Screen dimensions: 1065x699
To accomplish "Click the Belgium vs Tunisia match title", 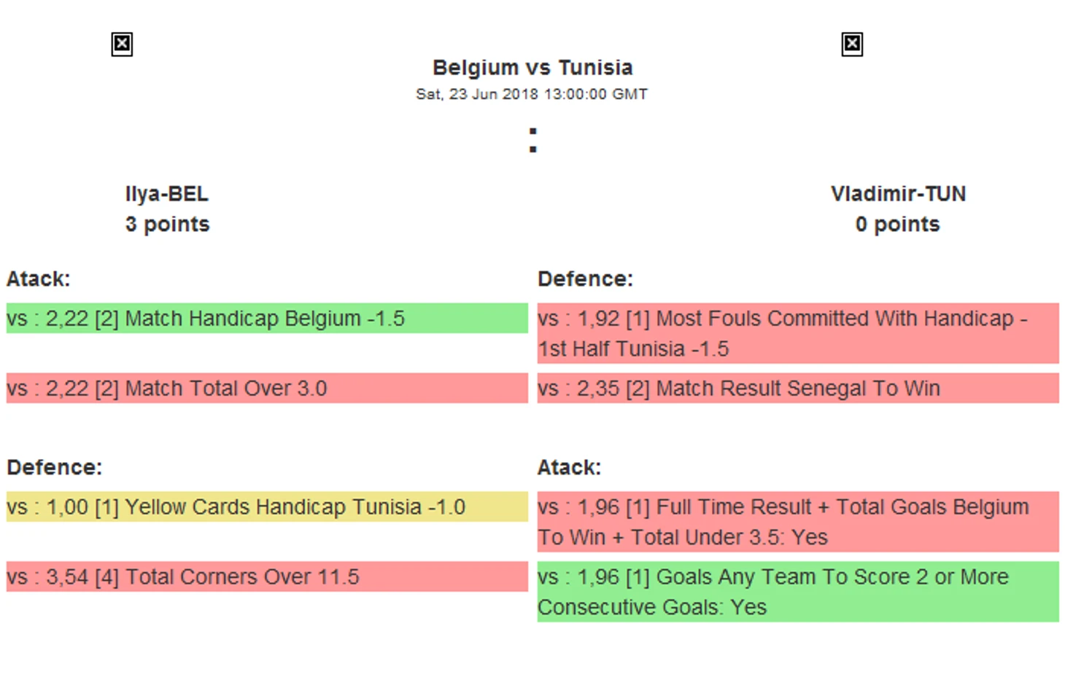I will click(x=532, y=68).
